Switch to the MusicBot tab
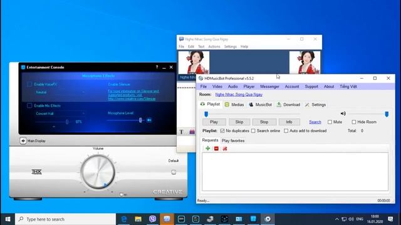Screen dimensions: 401x225 [x=261, y=104]
